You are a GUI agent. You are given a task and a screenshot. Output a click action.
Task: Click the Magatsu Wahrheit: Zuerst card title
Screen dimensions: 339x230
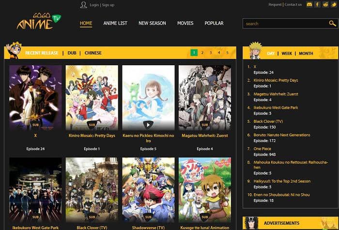[205, 136]
